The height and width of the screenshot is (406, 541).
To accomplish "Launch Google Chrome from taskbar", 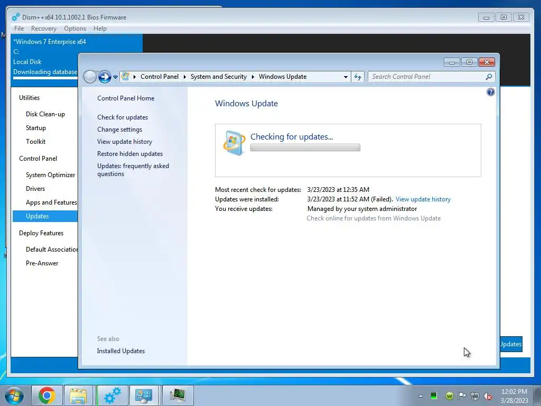I will 47,395.
